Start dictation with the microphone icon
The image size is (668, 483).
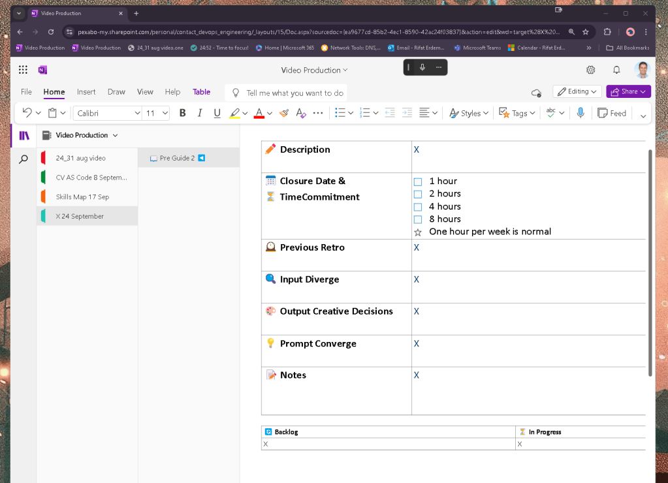[581, 113]
